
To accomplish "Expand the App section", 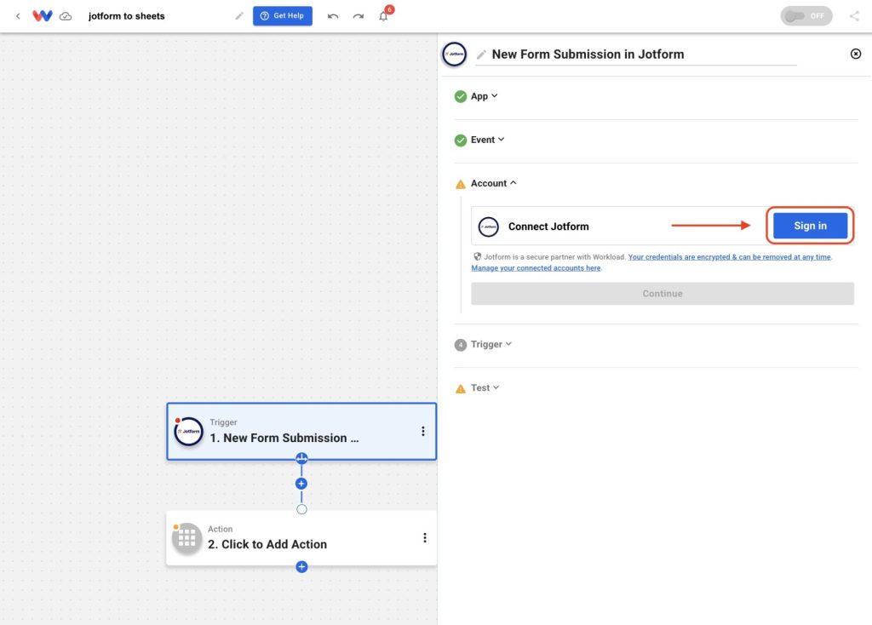I will click(x=485, y=96).
